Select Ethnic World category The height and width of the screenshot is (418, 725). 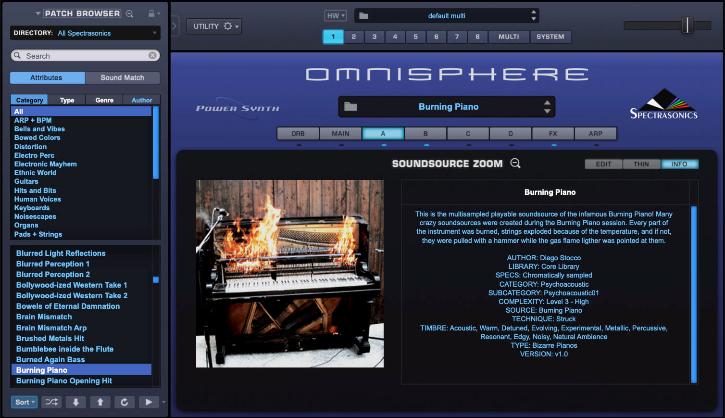point(35,173)
